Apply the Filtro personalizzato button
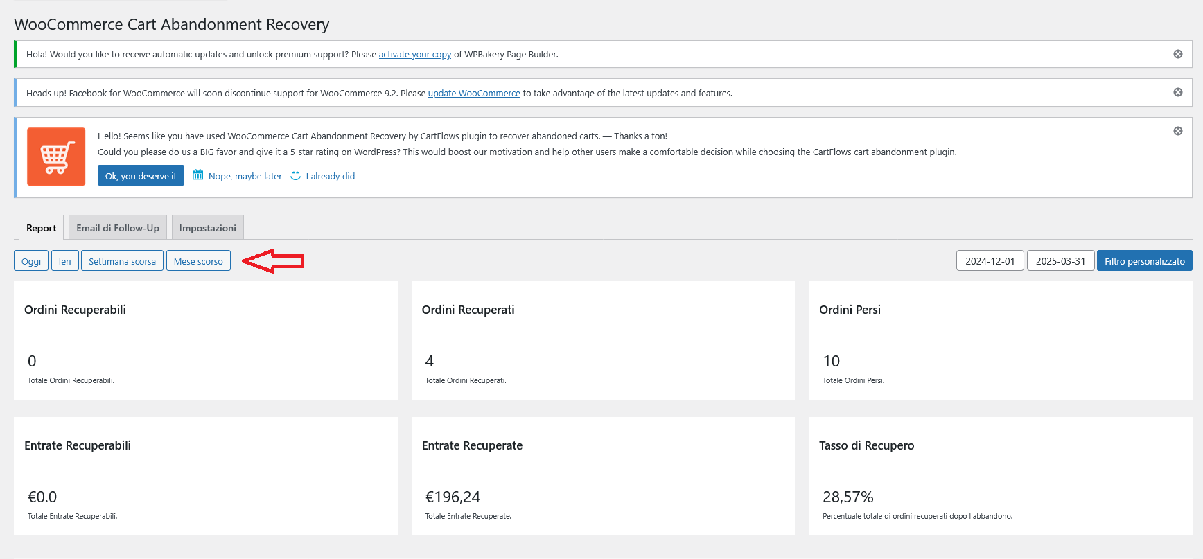This screenshot has width=1203, height=559. [1144, 261]
